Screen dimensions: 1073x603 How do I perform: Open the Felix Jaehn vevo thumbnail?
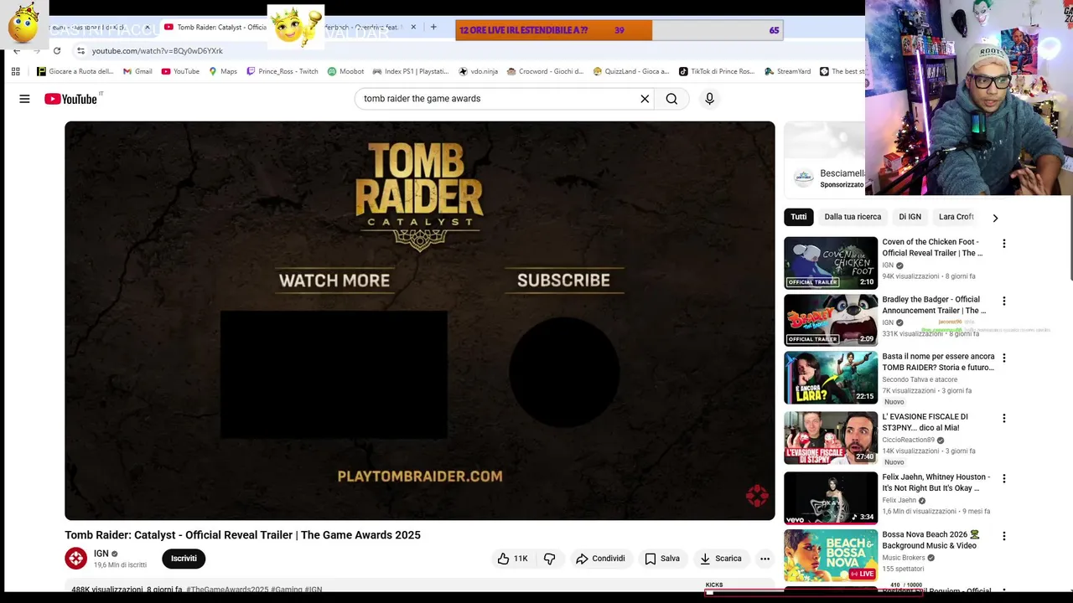pos(831,497)
